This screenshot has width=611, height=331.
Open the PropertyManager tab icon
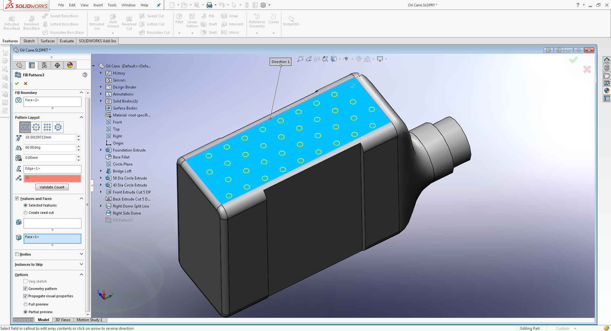click(32, 65)
